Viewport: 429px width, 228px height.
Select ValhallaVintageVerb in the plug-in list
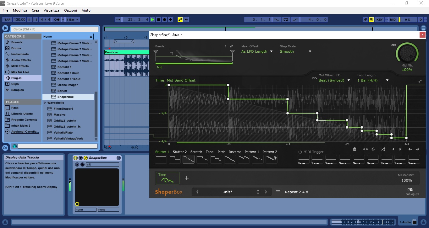tap(68, 138)
